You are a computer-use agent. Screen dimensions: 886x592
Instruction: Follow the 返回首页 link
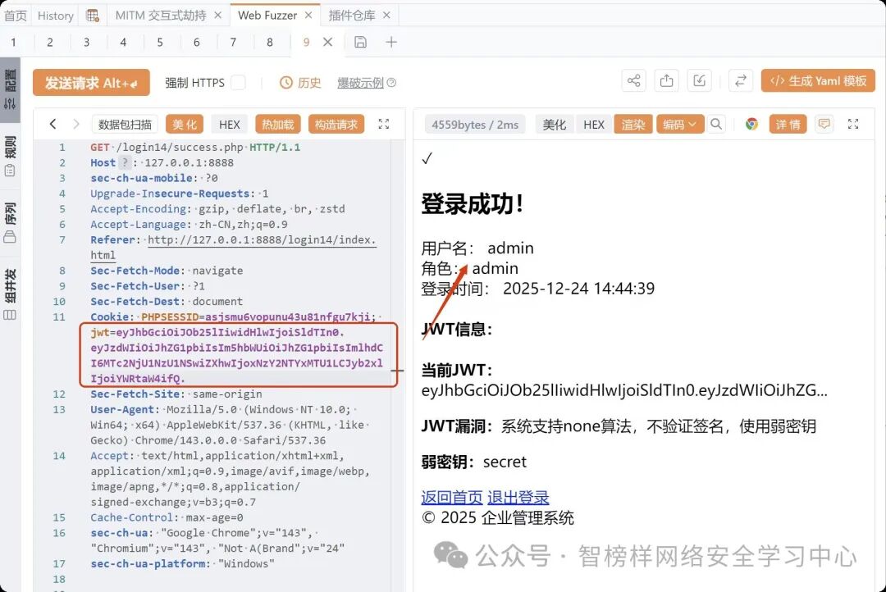click(451, 497)
